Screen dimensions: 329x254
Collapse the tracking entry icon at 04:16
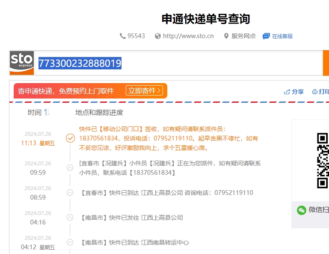pyautogui.click(x=70, y=217)
